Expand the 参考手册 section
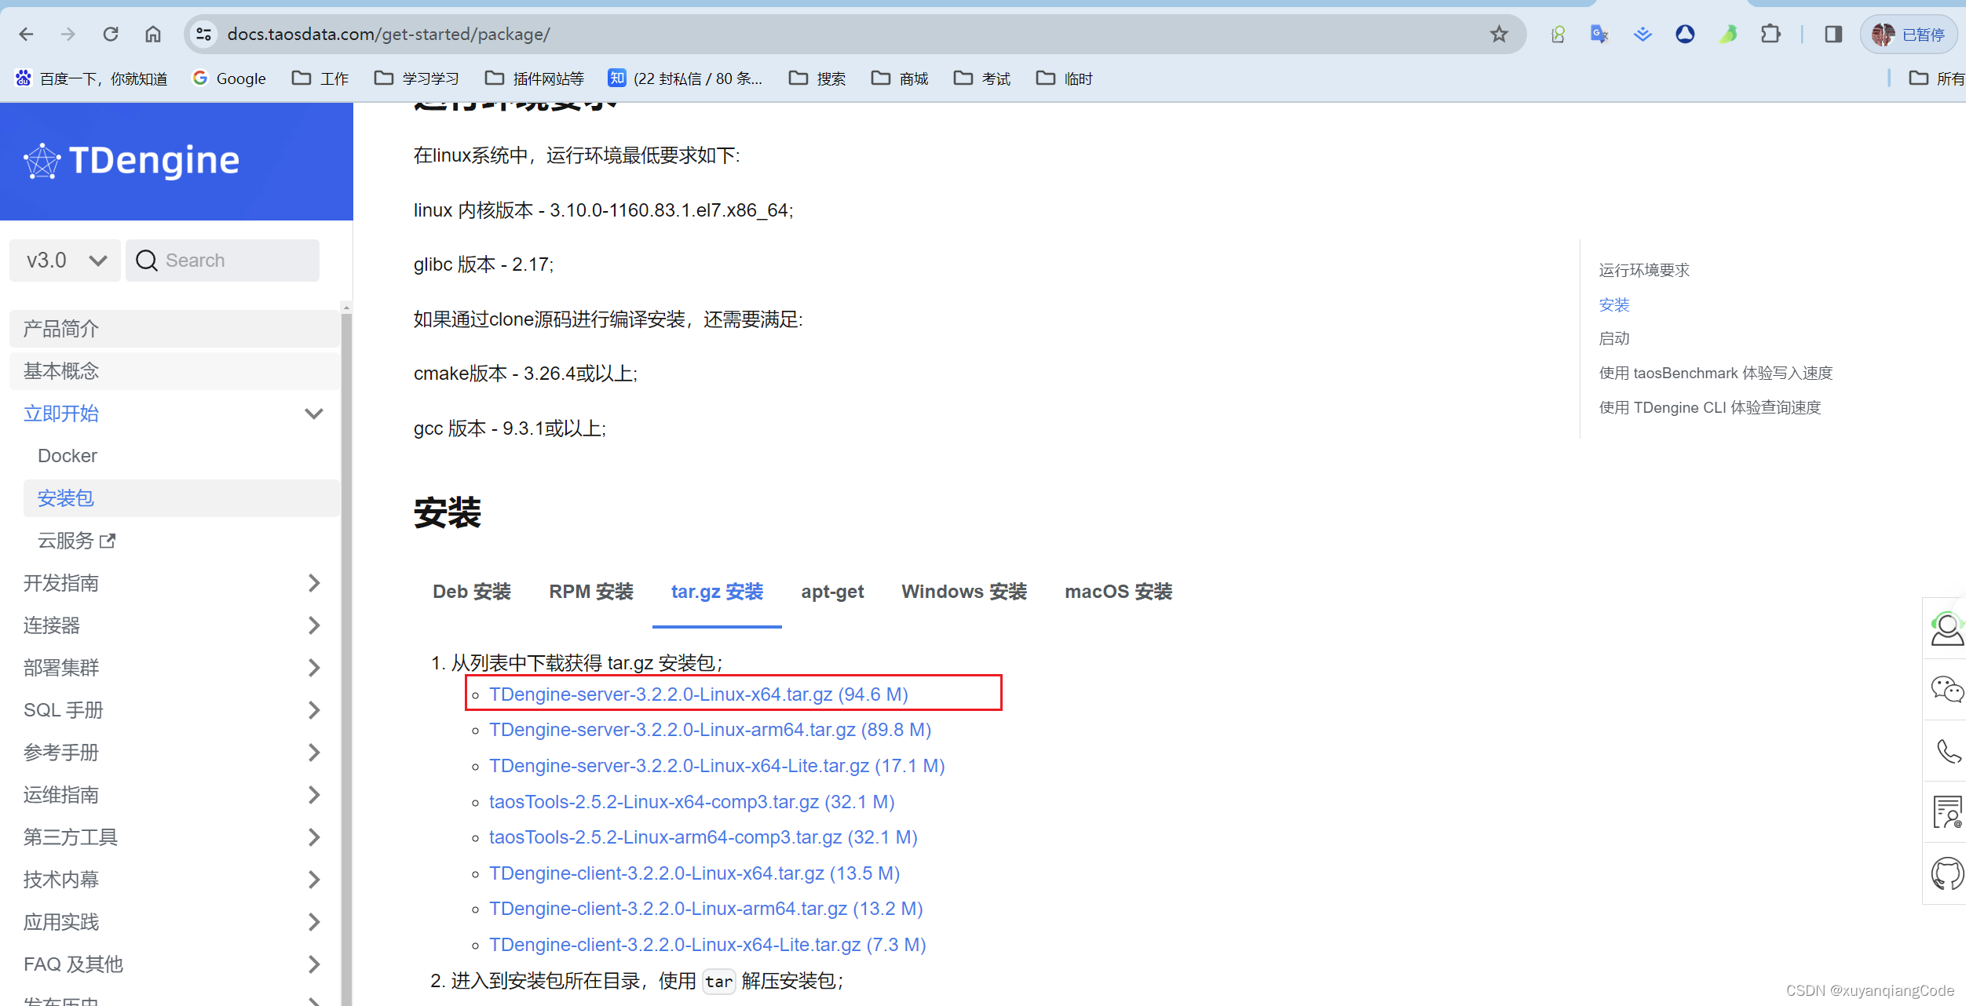1966x1006 pixels. [314, 753]
